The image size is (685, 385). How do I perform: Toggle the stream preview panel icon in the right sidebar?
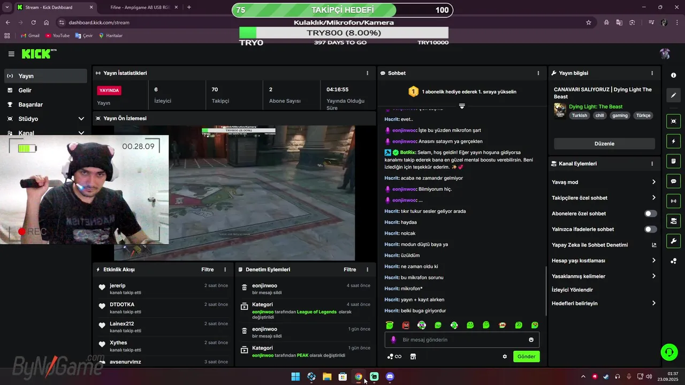click(673, 121)
